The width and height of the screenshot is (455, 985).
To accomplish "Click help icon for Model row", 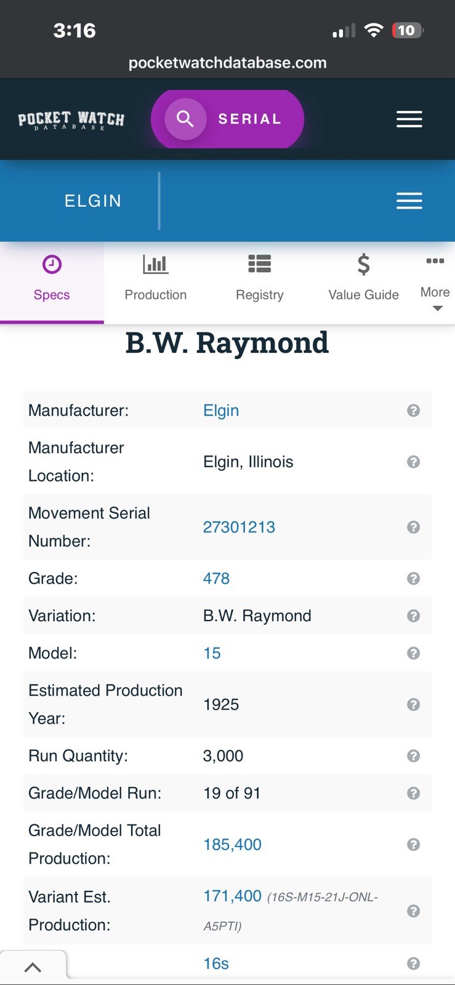I will click(414, 653).
